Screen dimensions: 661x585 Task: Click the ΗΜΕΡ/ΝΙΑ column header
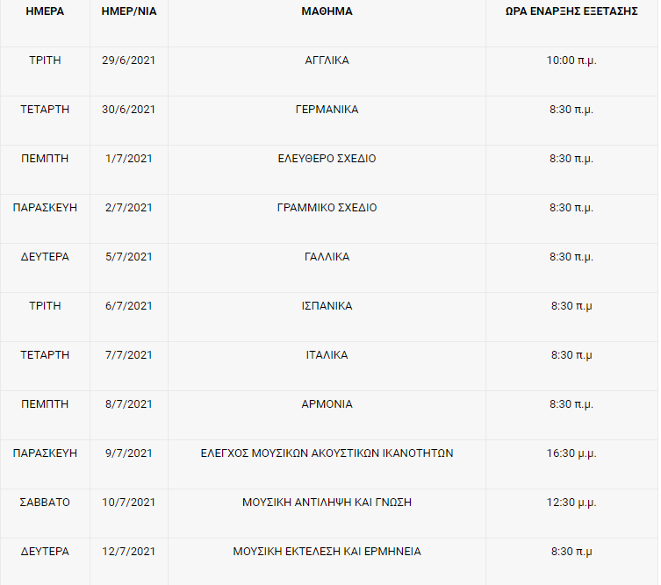coord(128,12)
